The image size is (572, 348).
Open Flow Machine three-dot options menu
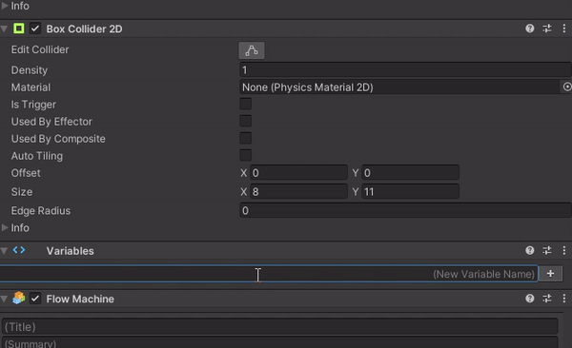click(x=564, y=299)
